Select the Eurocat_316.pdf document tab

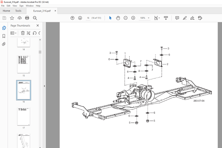pos(42,11)
